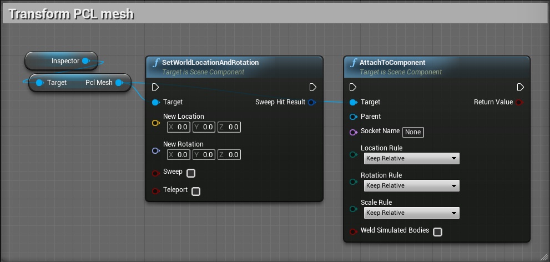Image resolution: width=550 pixels, height=262 pixels.
Task: Click the Return Value output pin
Action: [519, 102]
